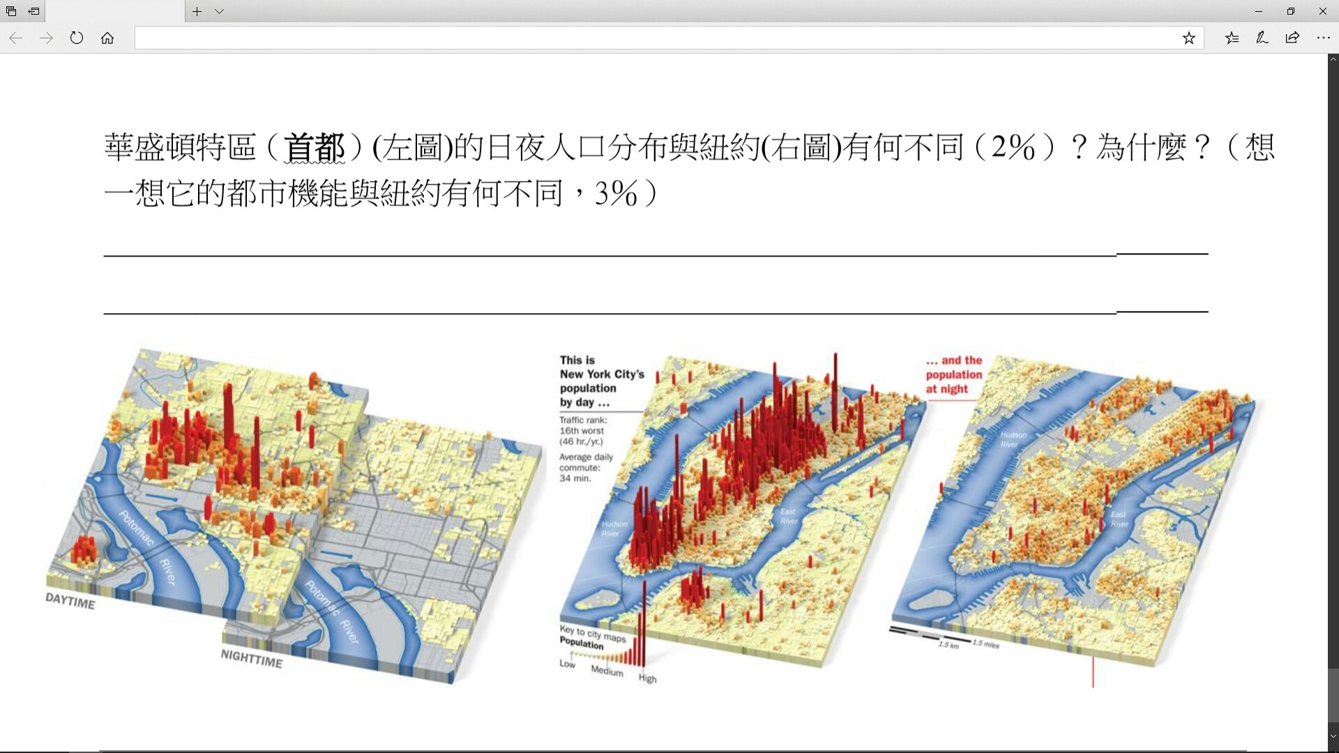Open the Settings and more menu
Screen dimensions: 1339x753
1323,38
